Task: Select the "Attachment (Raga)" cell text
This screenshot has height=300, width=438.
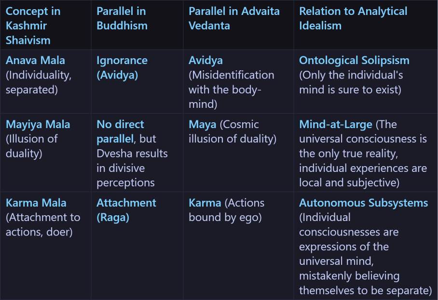Action: point(126,210)
